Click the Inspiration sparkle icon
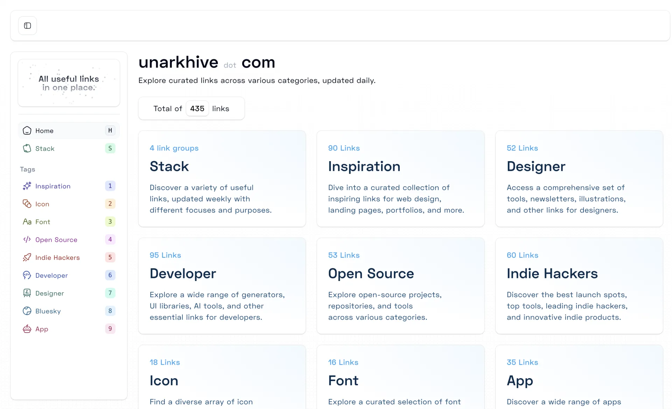 (27, 186)
